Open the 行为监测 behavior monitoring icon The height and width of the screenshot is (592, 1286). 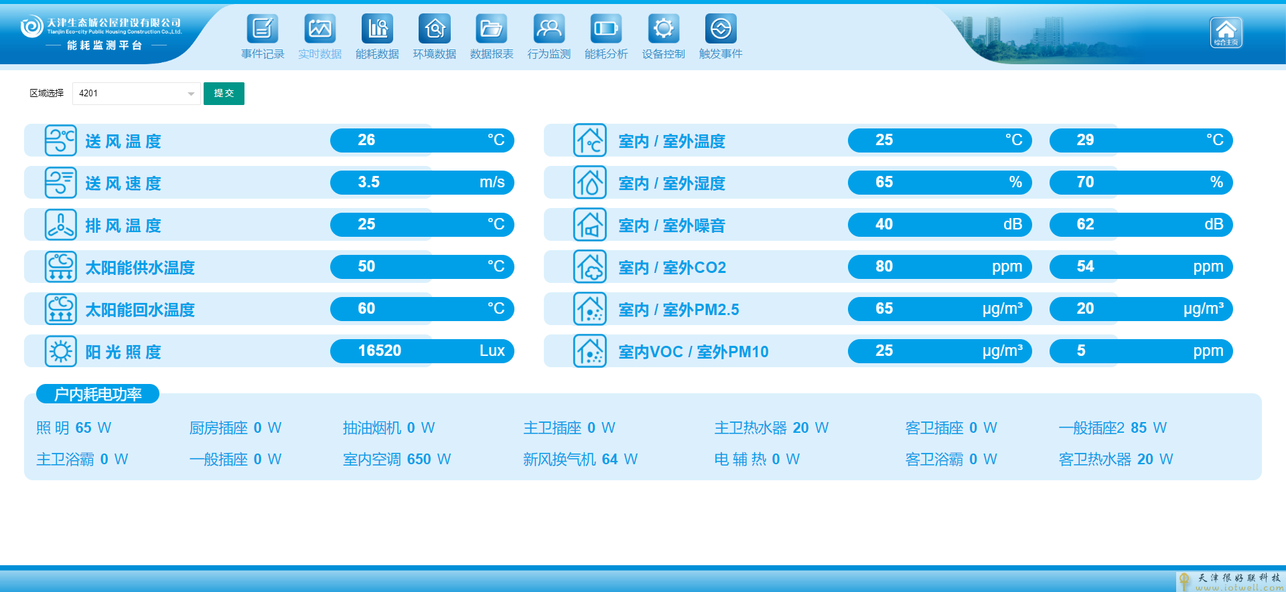[x=549, y=29]
